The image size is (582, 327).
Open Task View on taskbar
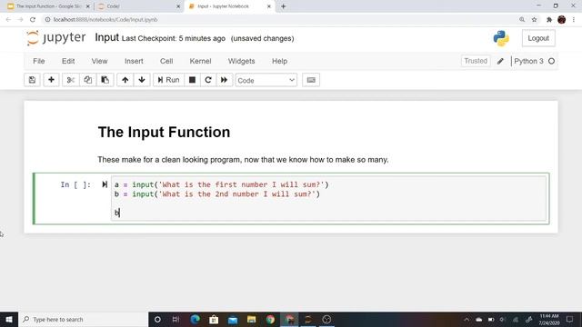click(x=176, y=319)
